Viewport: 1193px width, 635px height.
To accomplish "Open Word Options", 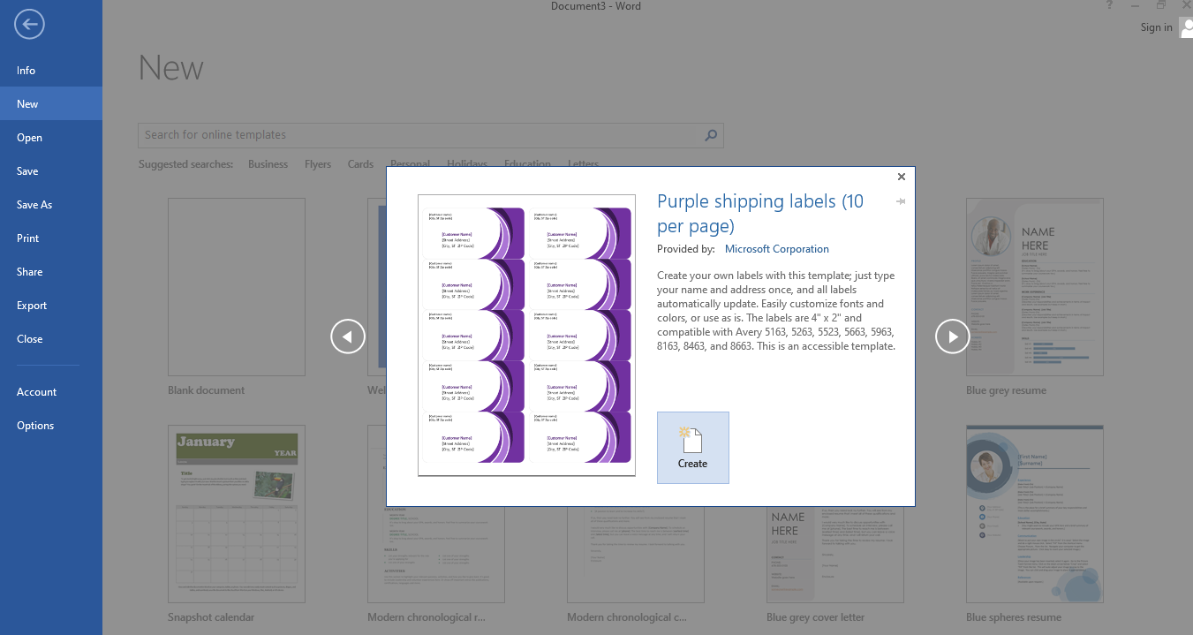I will 51,426.
